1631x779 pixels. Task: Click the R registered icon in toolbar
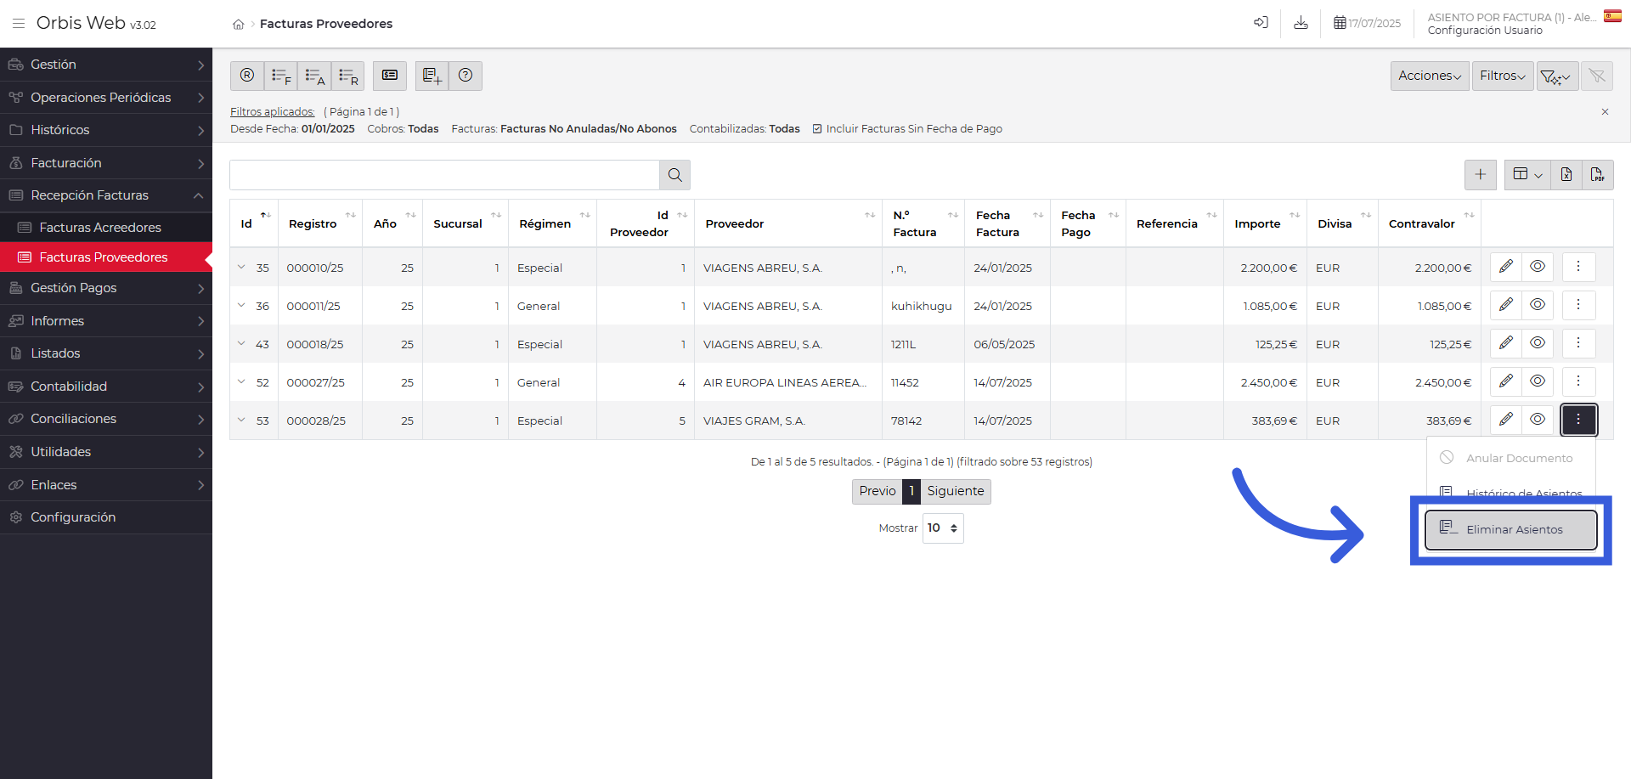[247, 76]
